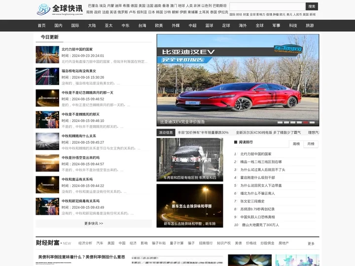Open the 比亚迪汉EV banner image
This screenshot has height=266, width=355.
tap(238, 80)
